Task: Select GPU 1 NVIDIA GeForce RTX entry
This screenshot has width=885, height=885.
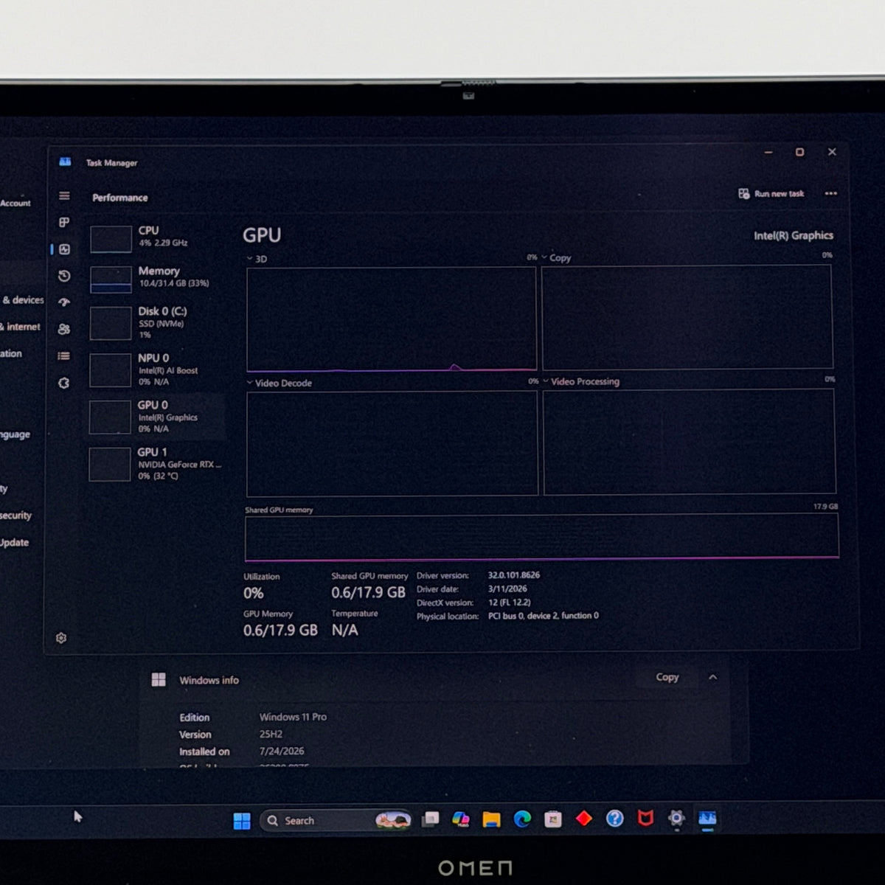Action: [156, 464]
